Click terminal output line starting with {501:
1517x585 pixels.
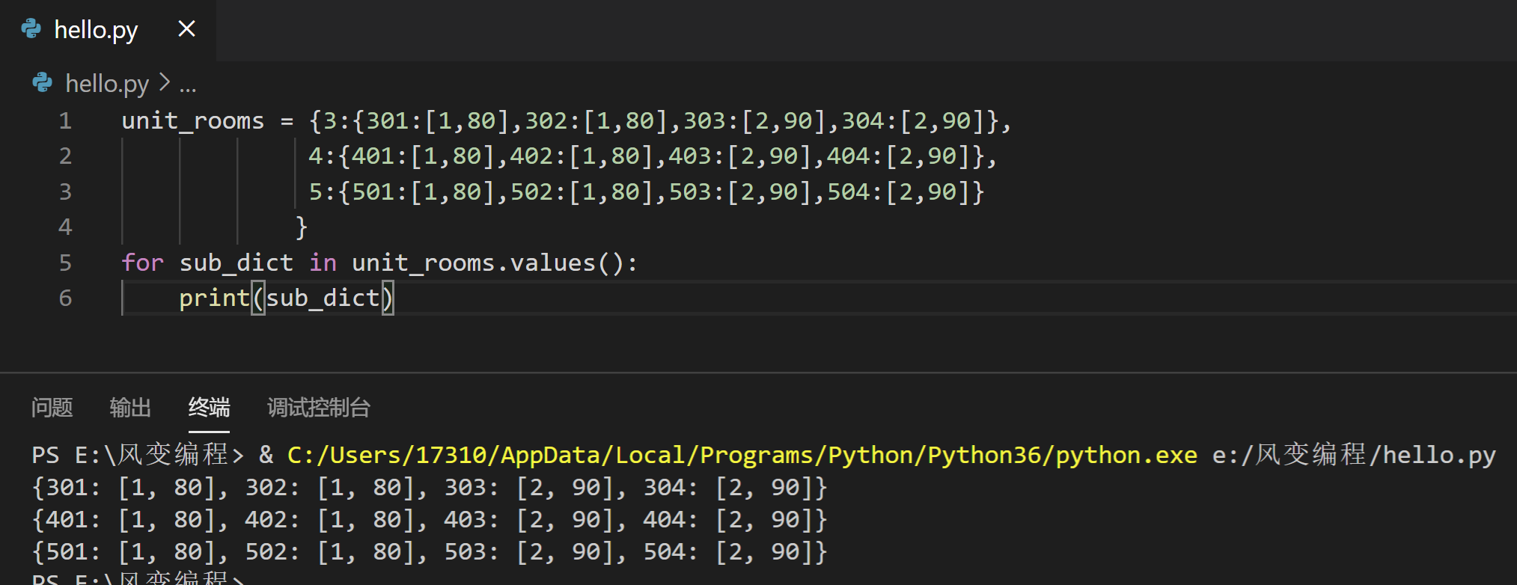pyautogui.click(x=430, y=551)
